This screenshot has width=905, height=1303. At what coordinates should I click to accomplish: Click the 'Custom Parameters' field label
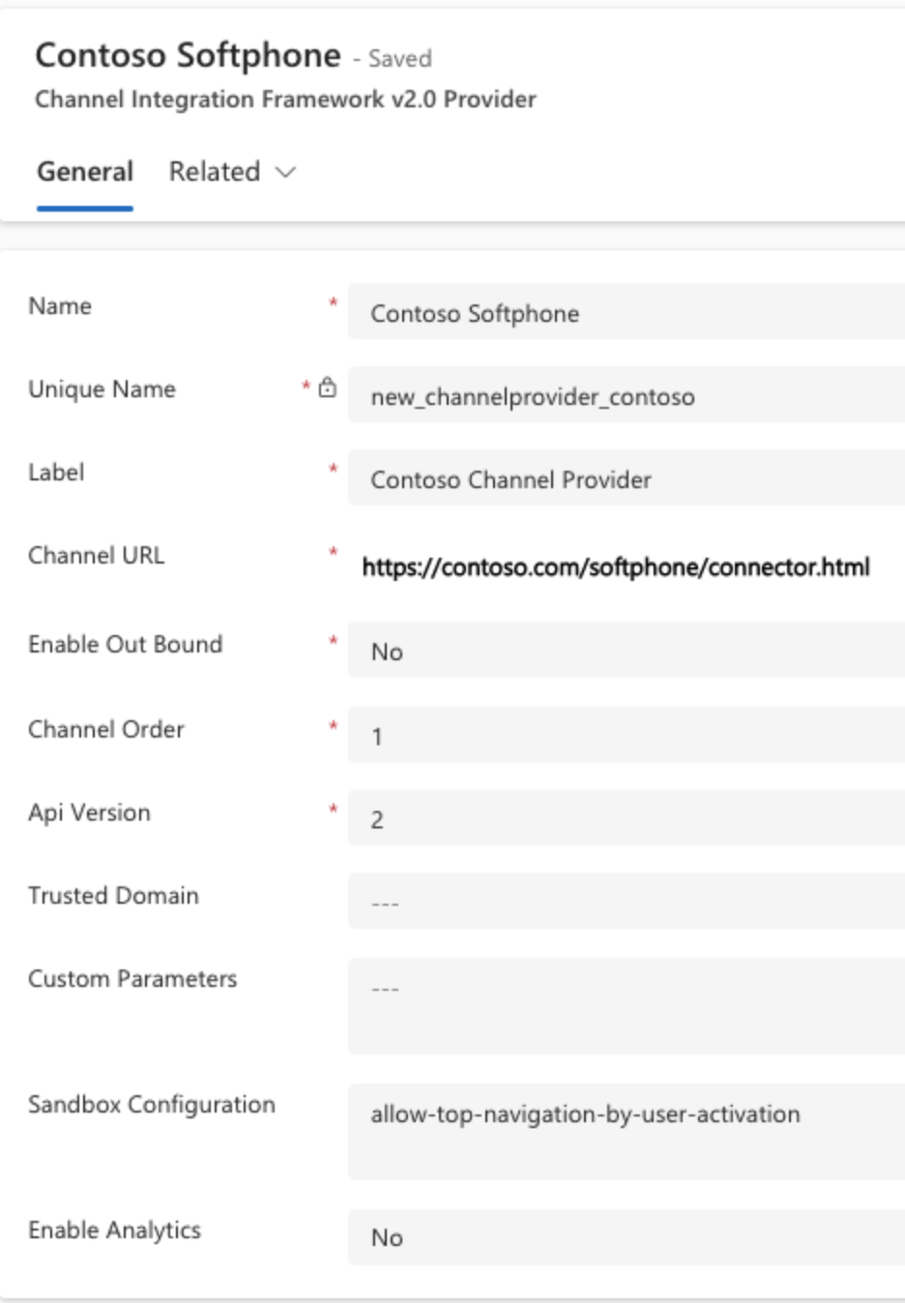click(x=132, y=978)
